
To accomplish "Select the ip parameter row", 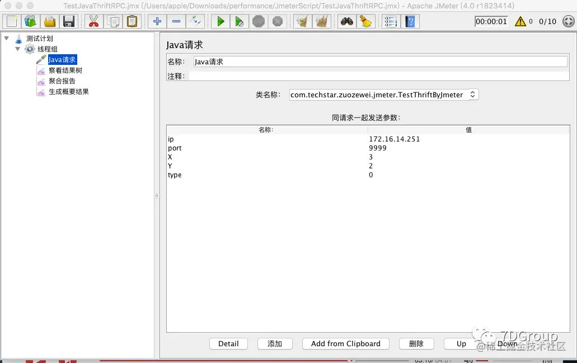I will tap(224, 139).
